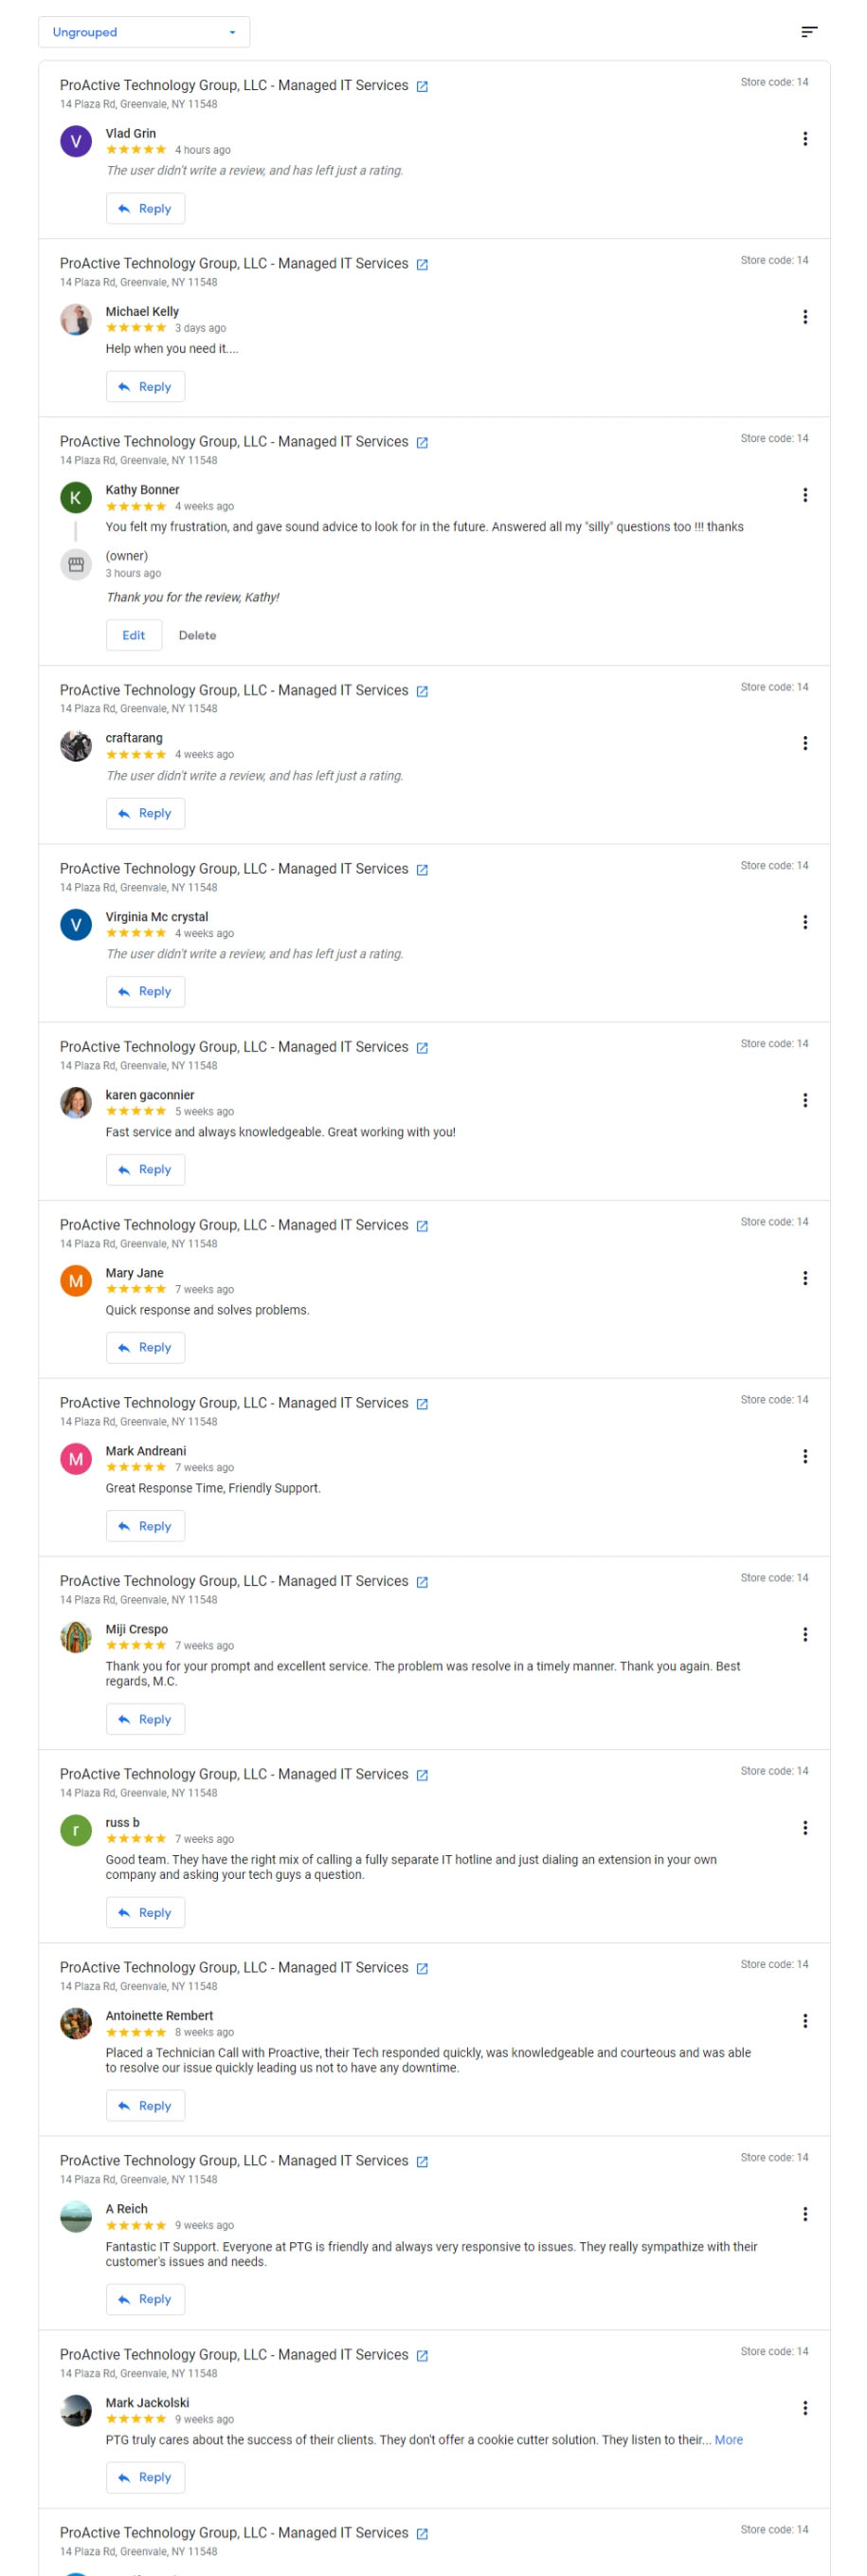Open three-dot menu for Vlad Grin's review

[x=805, y=139]
